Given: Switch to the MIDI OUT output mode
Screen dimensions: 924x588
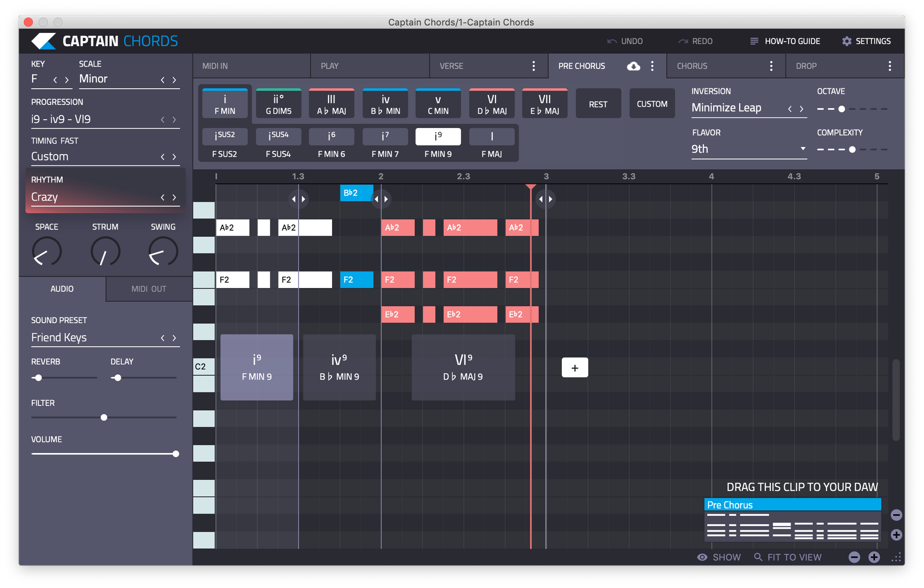Looking at the screenshot, I should coord(149,289).
